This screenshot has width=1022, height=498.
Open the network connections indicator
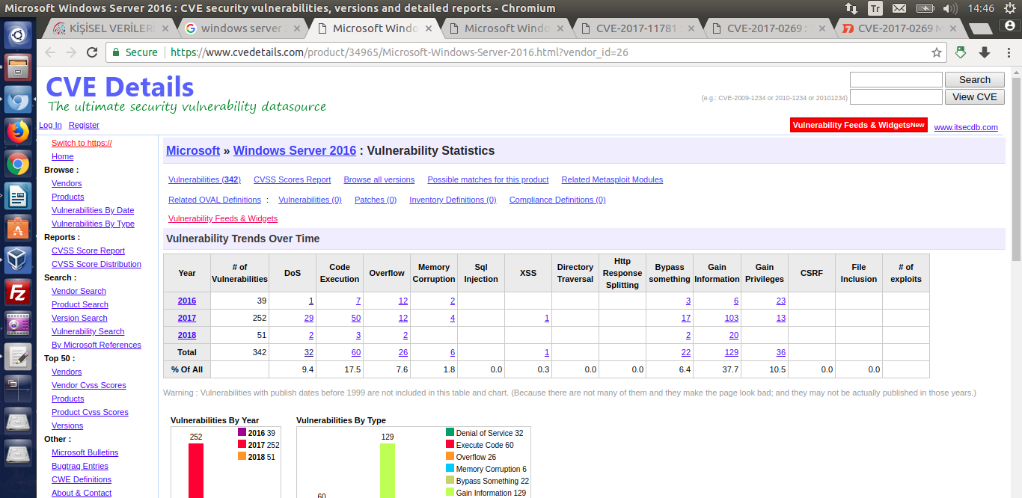tap(851, 8)
